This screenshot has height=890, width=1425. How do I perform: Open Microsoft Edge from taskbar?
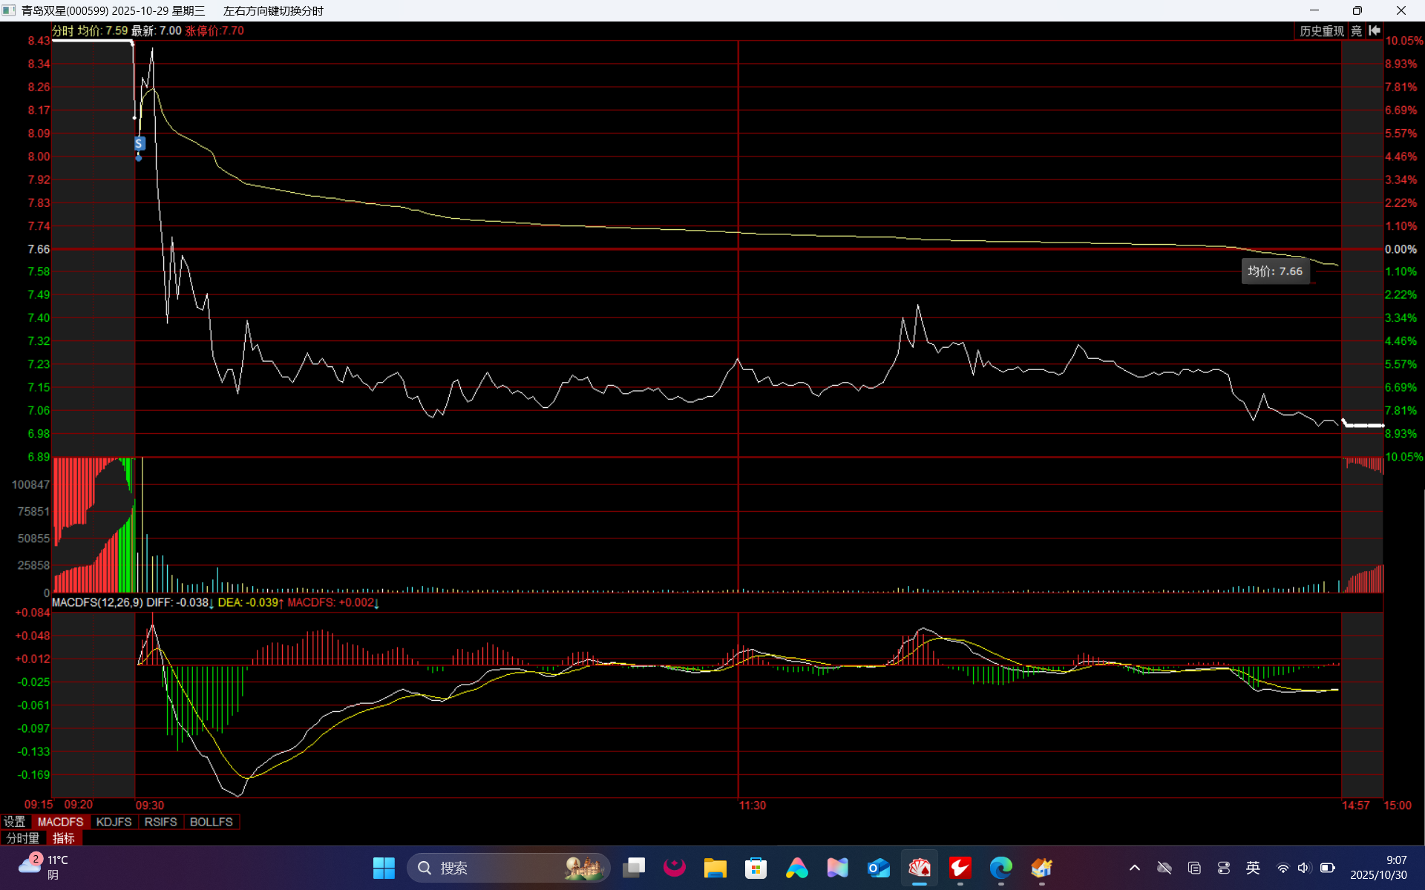coord(1000,868)
